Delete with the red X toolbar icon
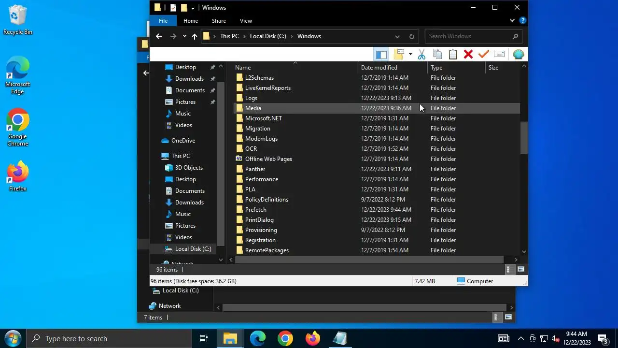Screen dimensions: 618x348 click(x=468, y=54)
